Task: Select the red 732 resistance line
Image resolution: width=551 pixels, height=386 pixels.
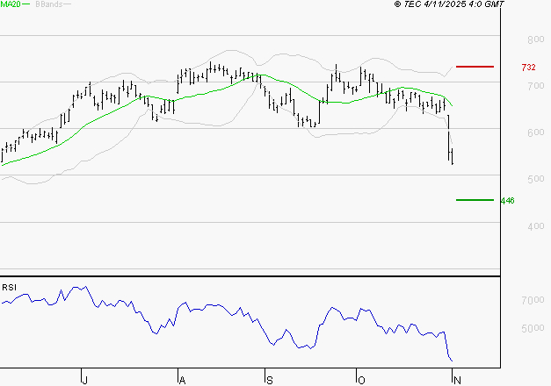Action: (x=475, y=67)
